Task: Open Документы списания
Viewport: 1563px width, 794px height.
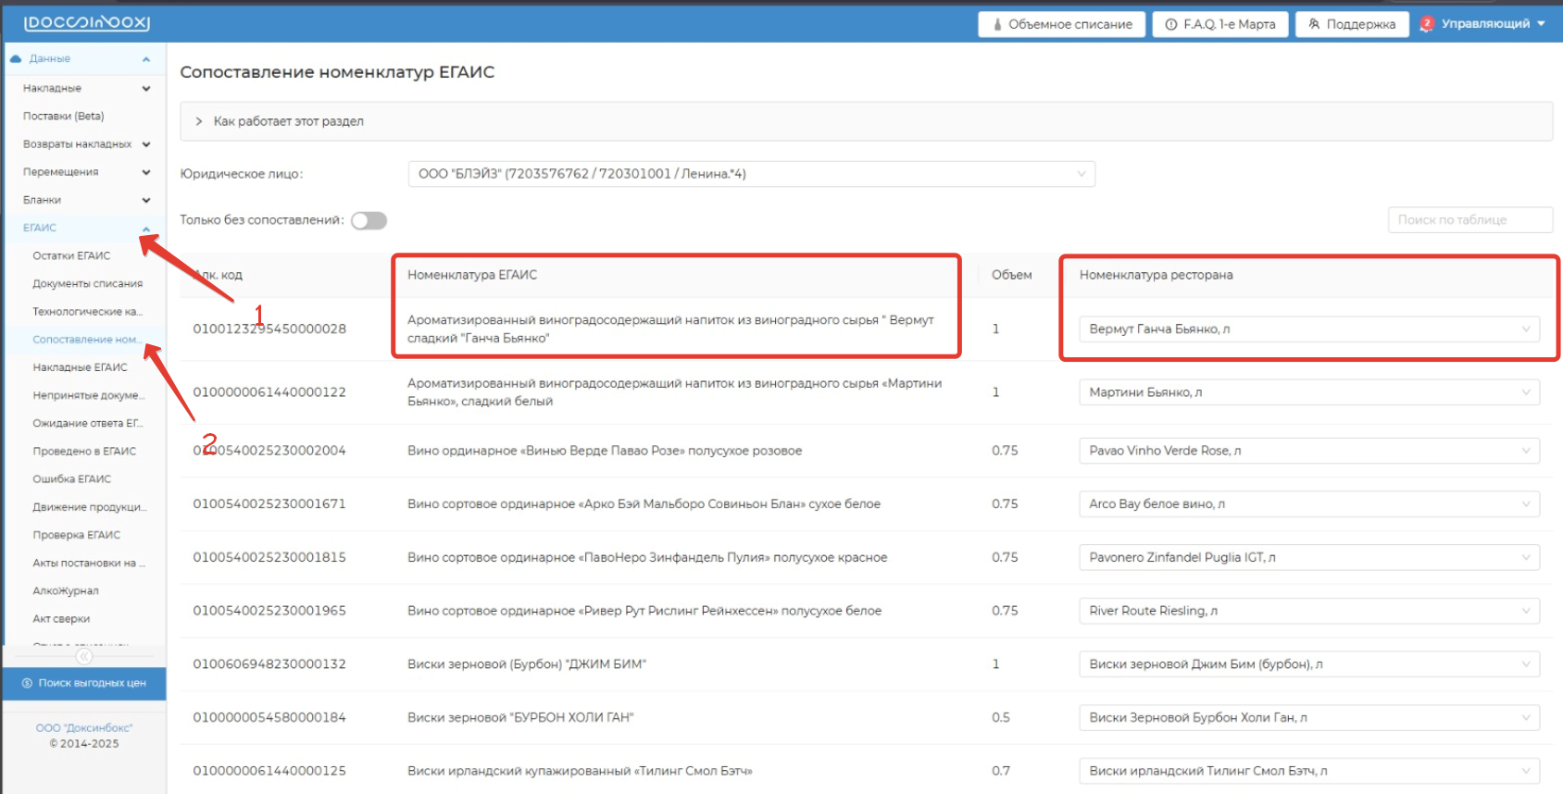Action: pyautogui.click(x=88, y=283)
